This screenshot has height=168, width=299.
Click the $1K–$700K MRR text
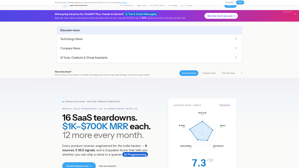coord(95,126)
